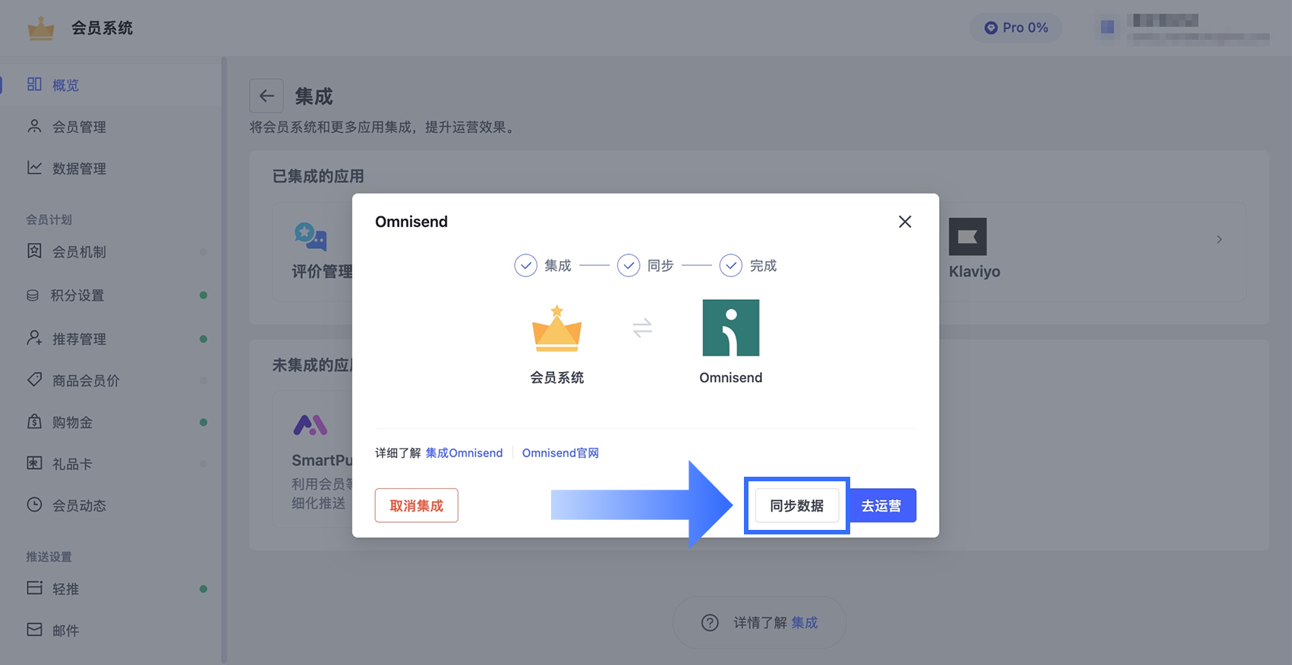1292x665 pixels.
Task: Open the 集成 link in bottom help bar
Action: pos(805,622)
